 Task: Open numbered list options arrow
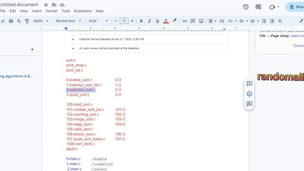pos(258,21)
